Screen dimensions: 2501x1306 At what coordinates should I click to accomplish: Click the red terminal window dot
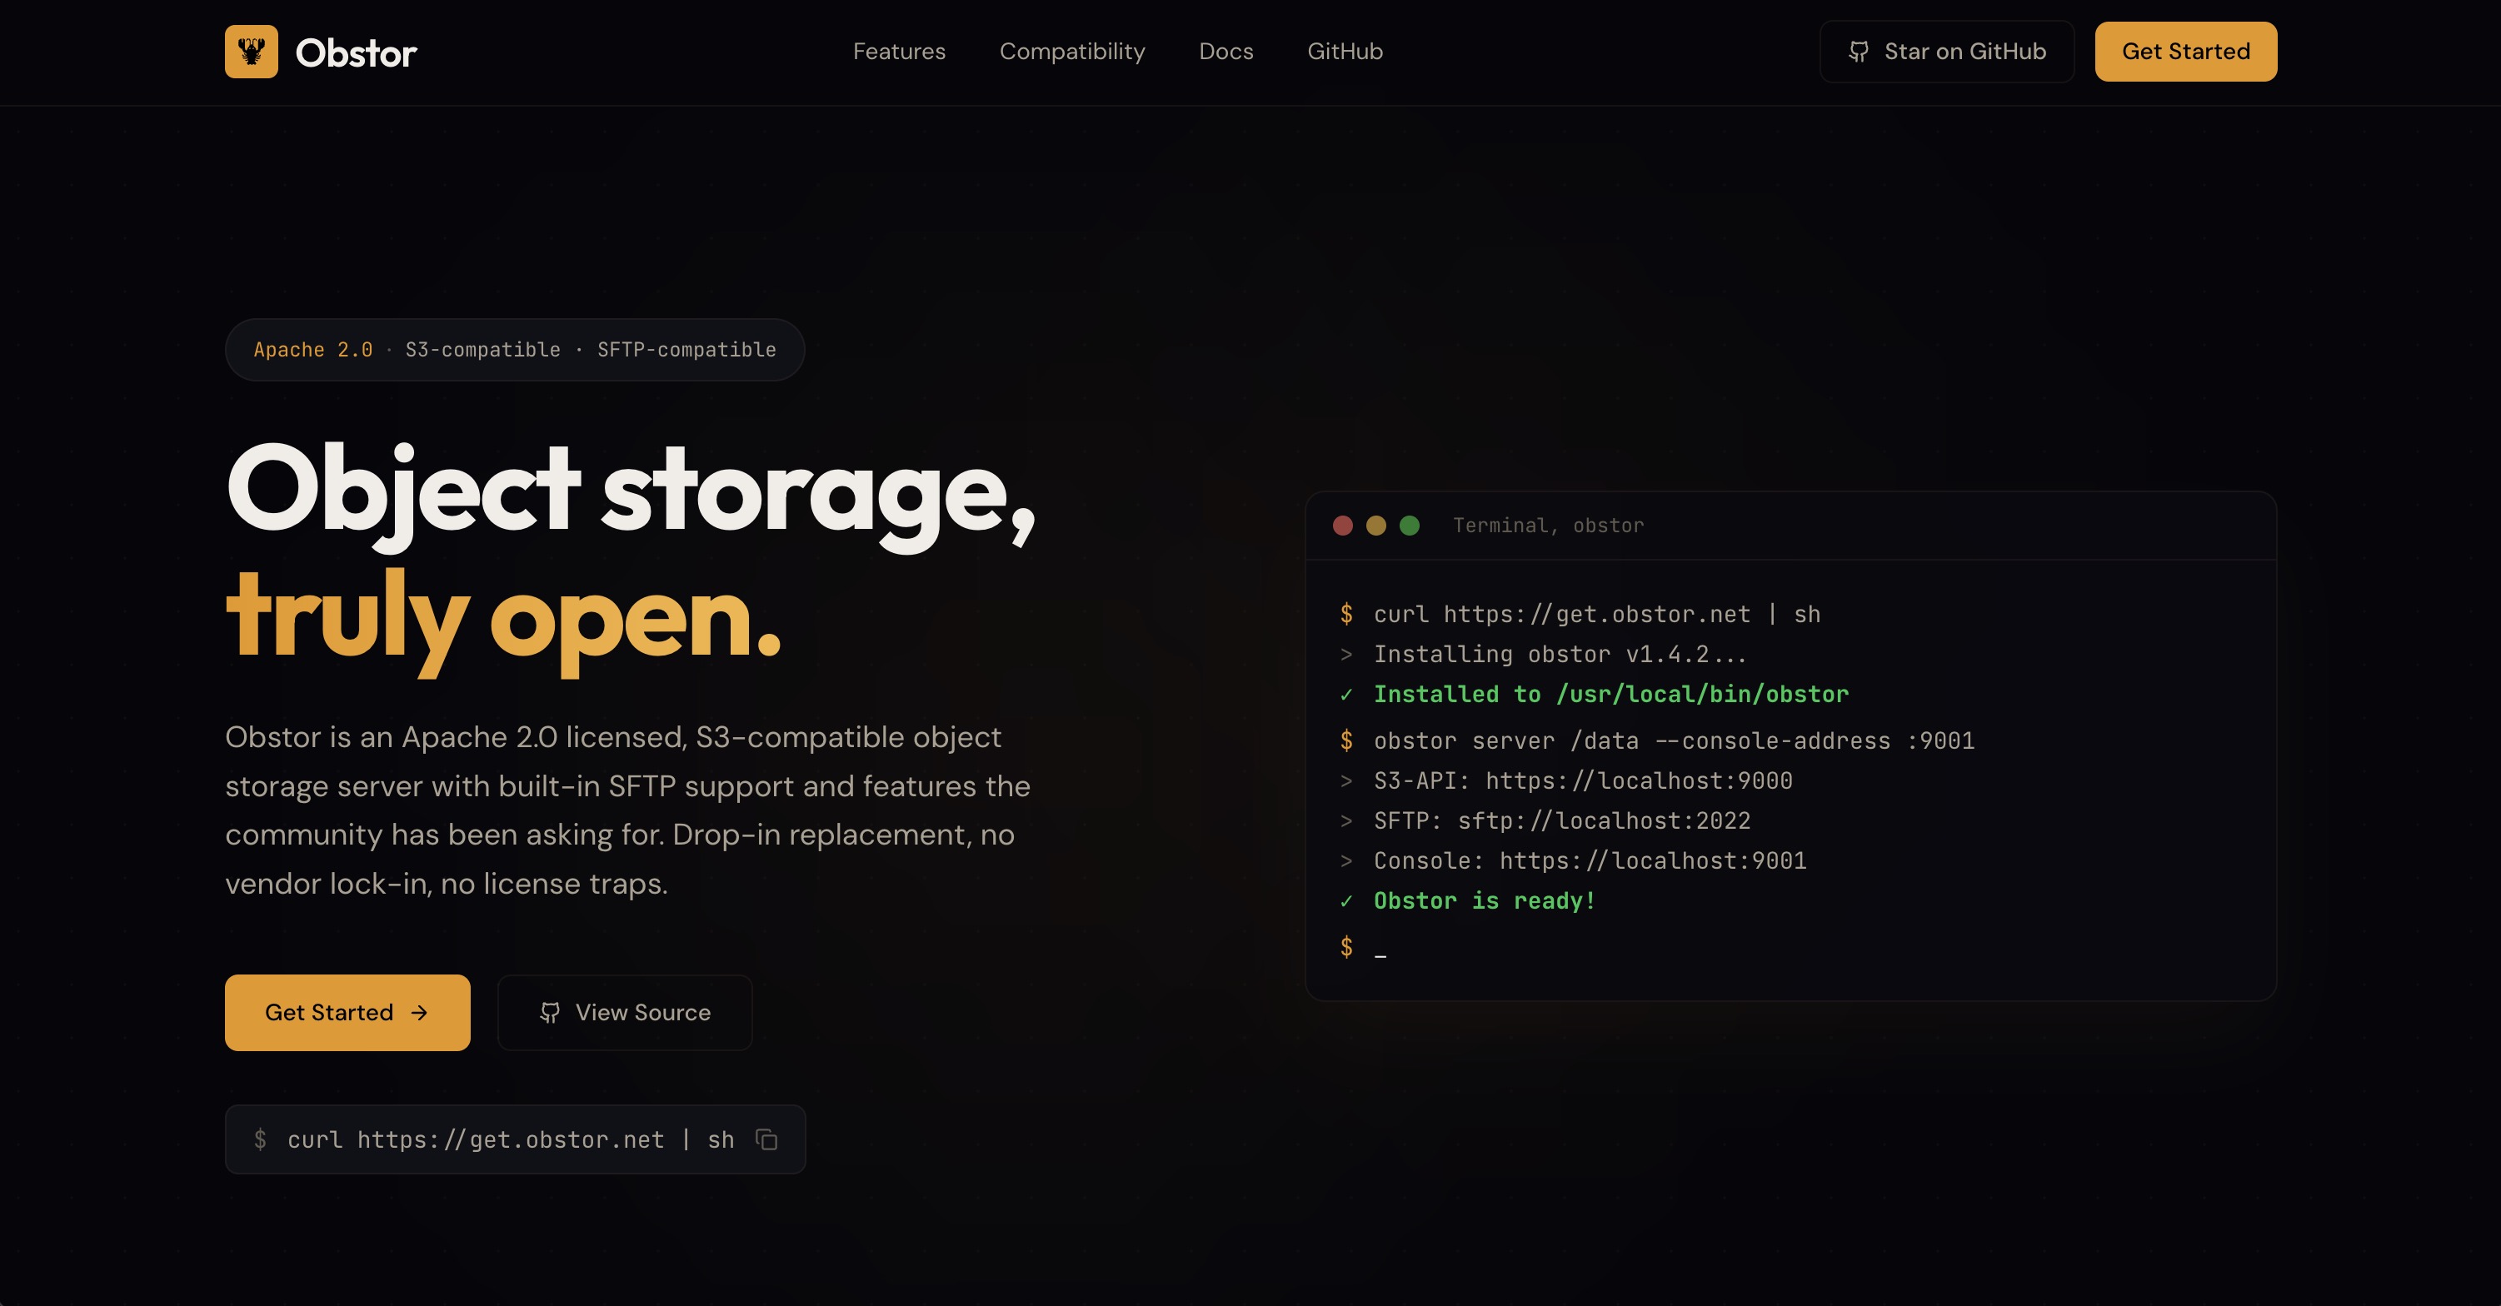click(1343, 526)
